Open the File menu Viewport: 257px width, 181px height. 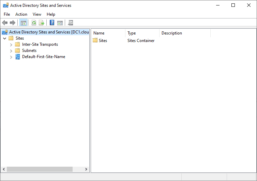[x=7, y=14]
